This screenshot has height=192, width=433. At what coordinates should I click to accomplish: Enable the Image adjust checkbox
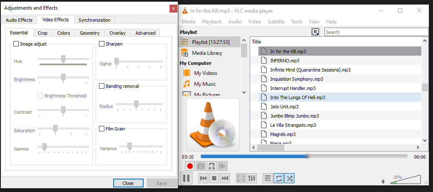pyautogui.click(x=16, y=44)
